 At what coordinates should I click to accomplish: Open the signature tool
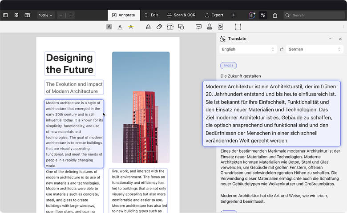[220, 27]
